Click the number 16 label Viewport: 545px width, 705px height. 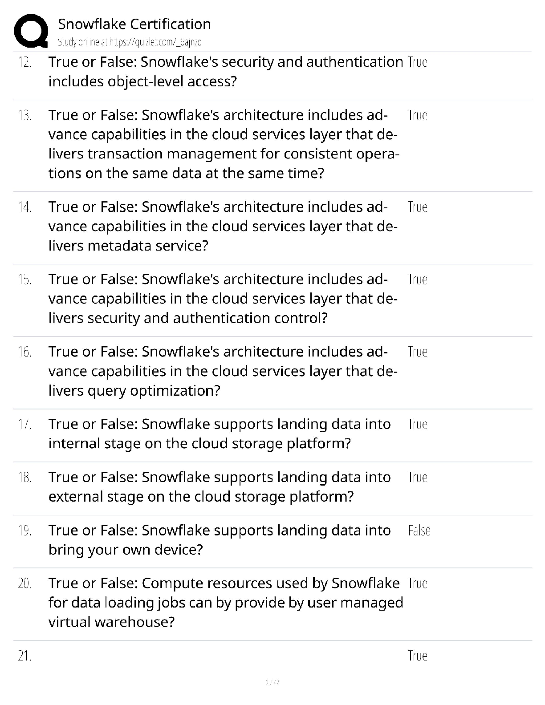24,352
